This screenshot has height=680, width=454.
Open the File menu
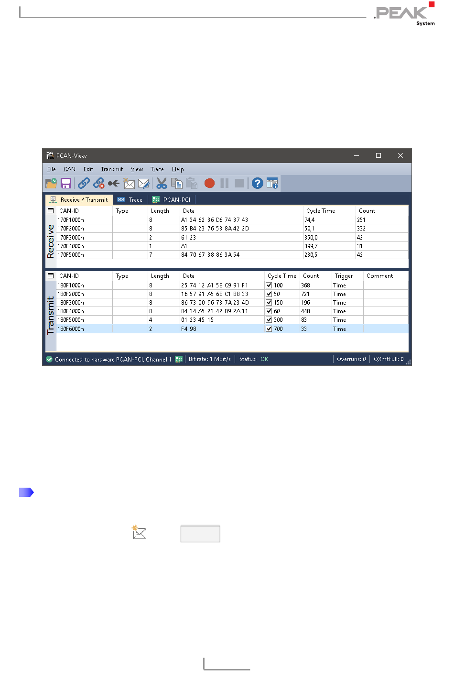(x=52, y=169)
